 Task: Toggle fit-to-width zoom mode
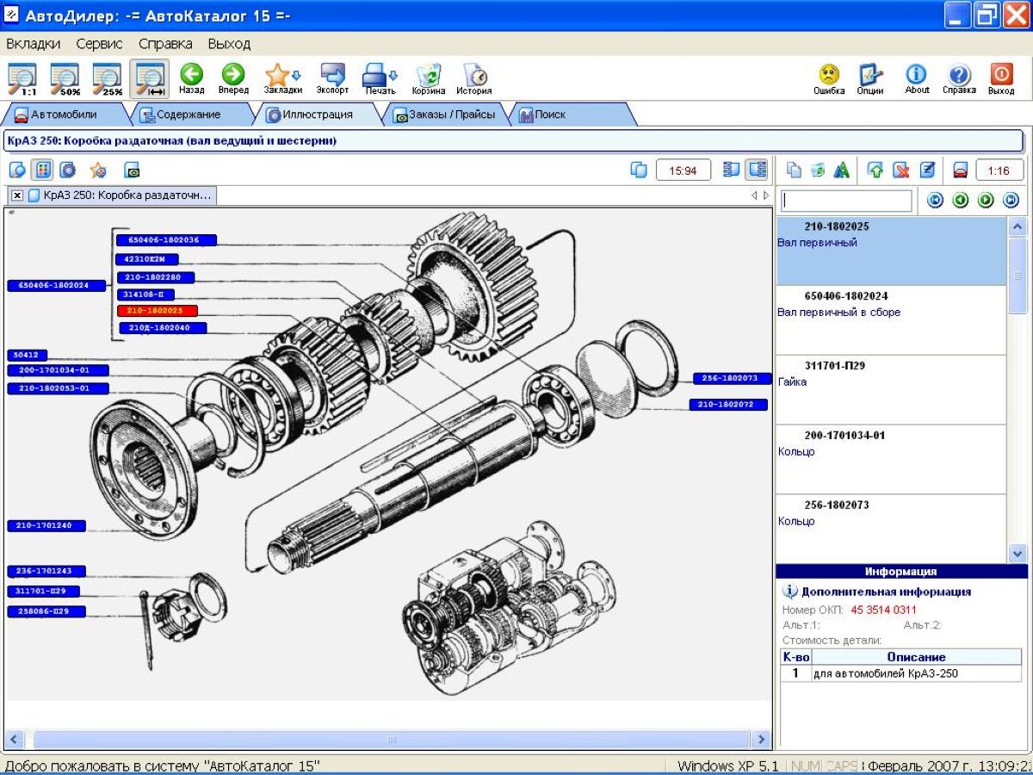click(x=150, y=79)
